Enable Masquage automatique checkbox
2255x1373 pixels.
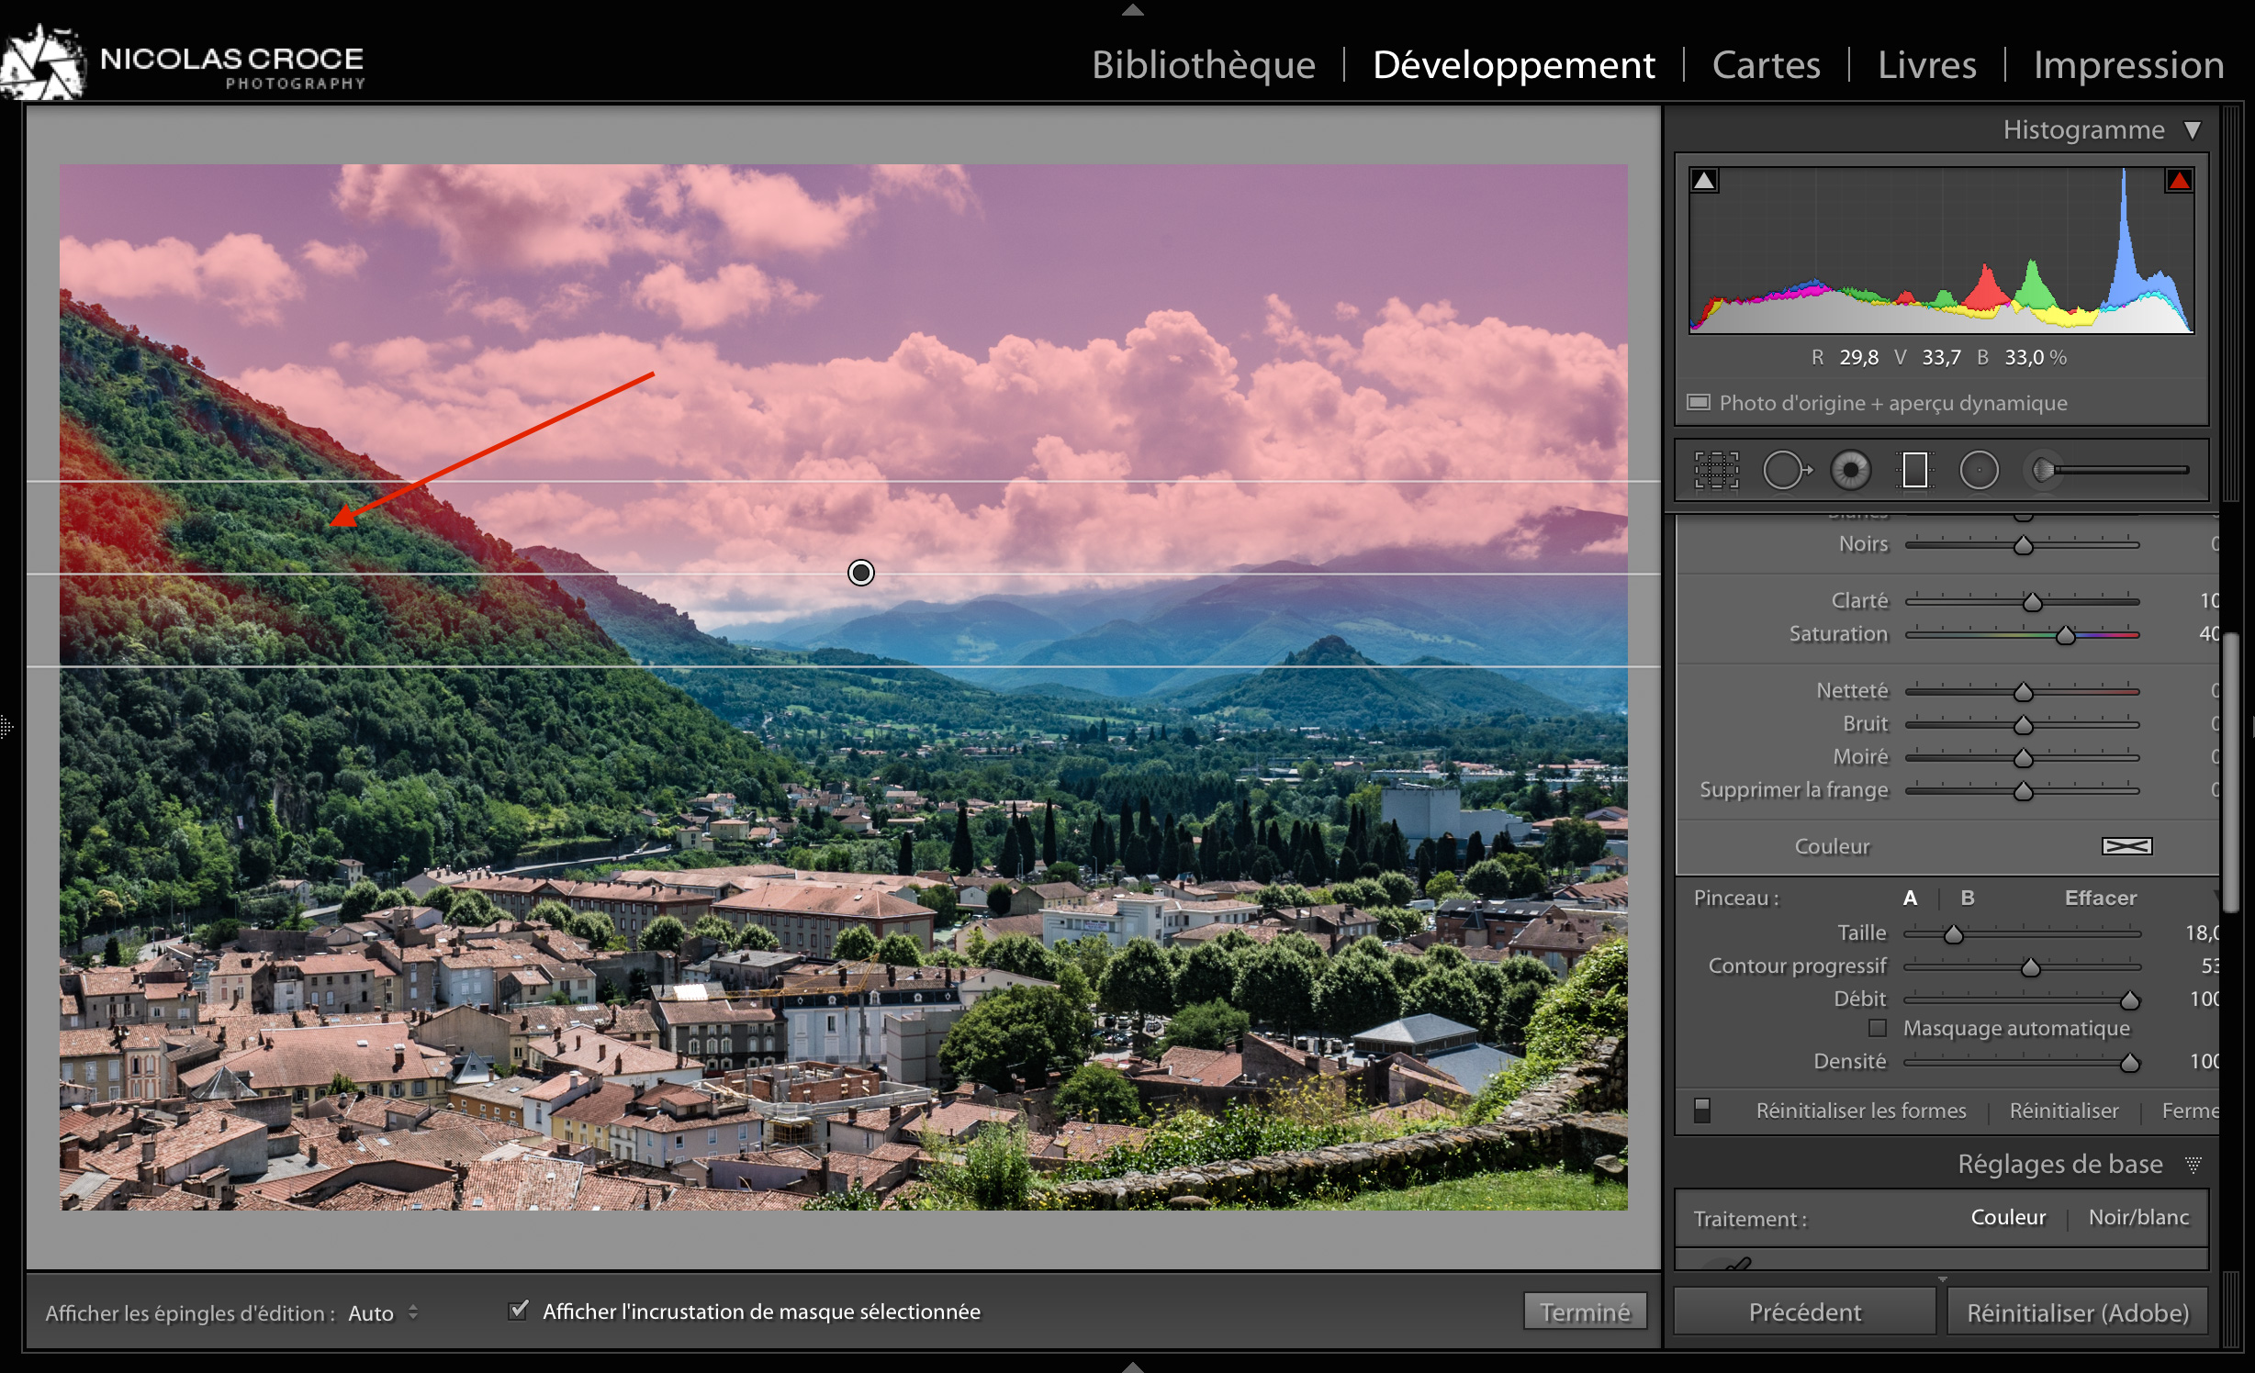coord(1879,1028)
